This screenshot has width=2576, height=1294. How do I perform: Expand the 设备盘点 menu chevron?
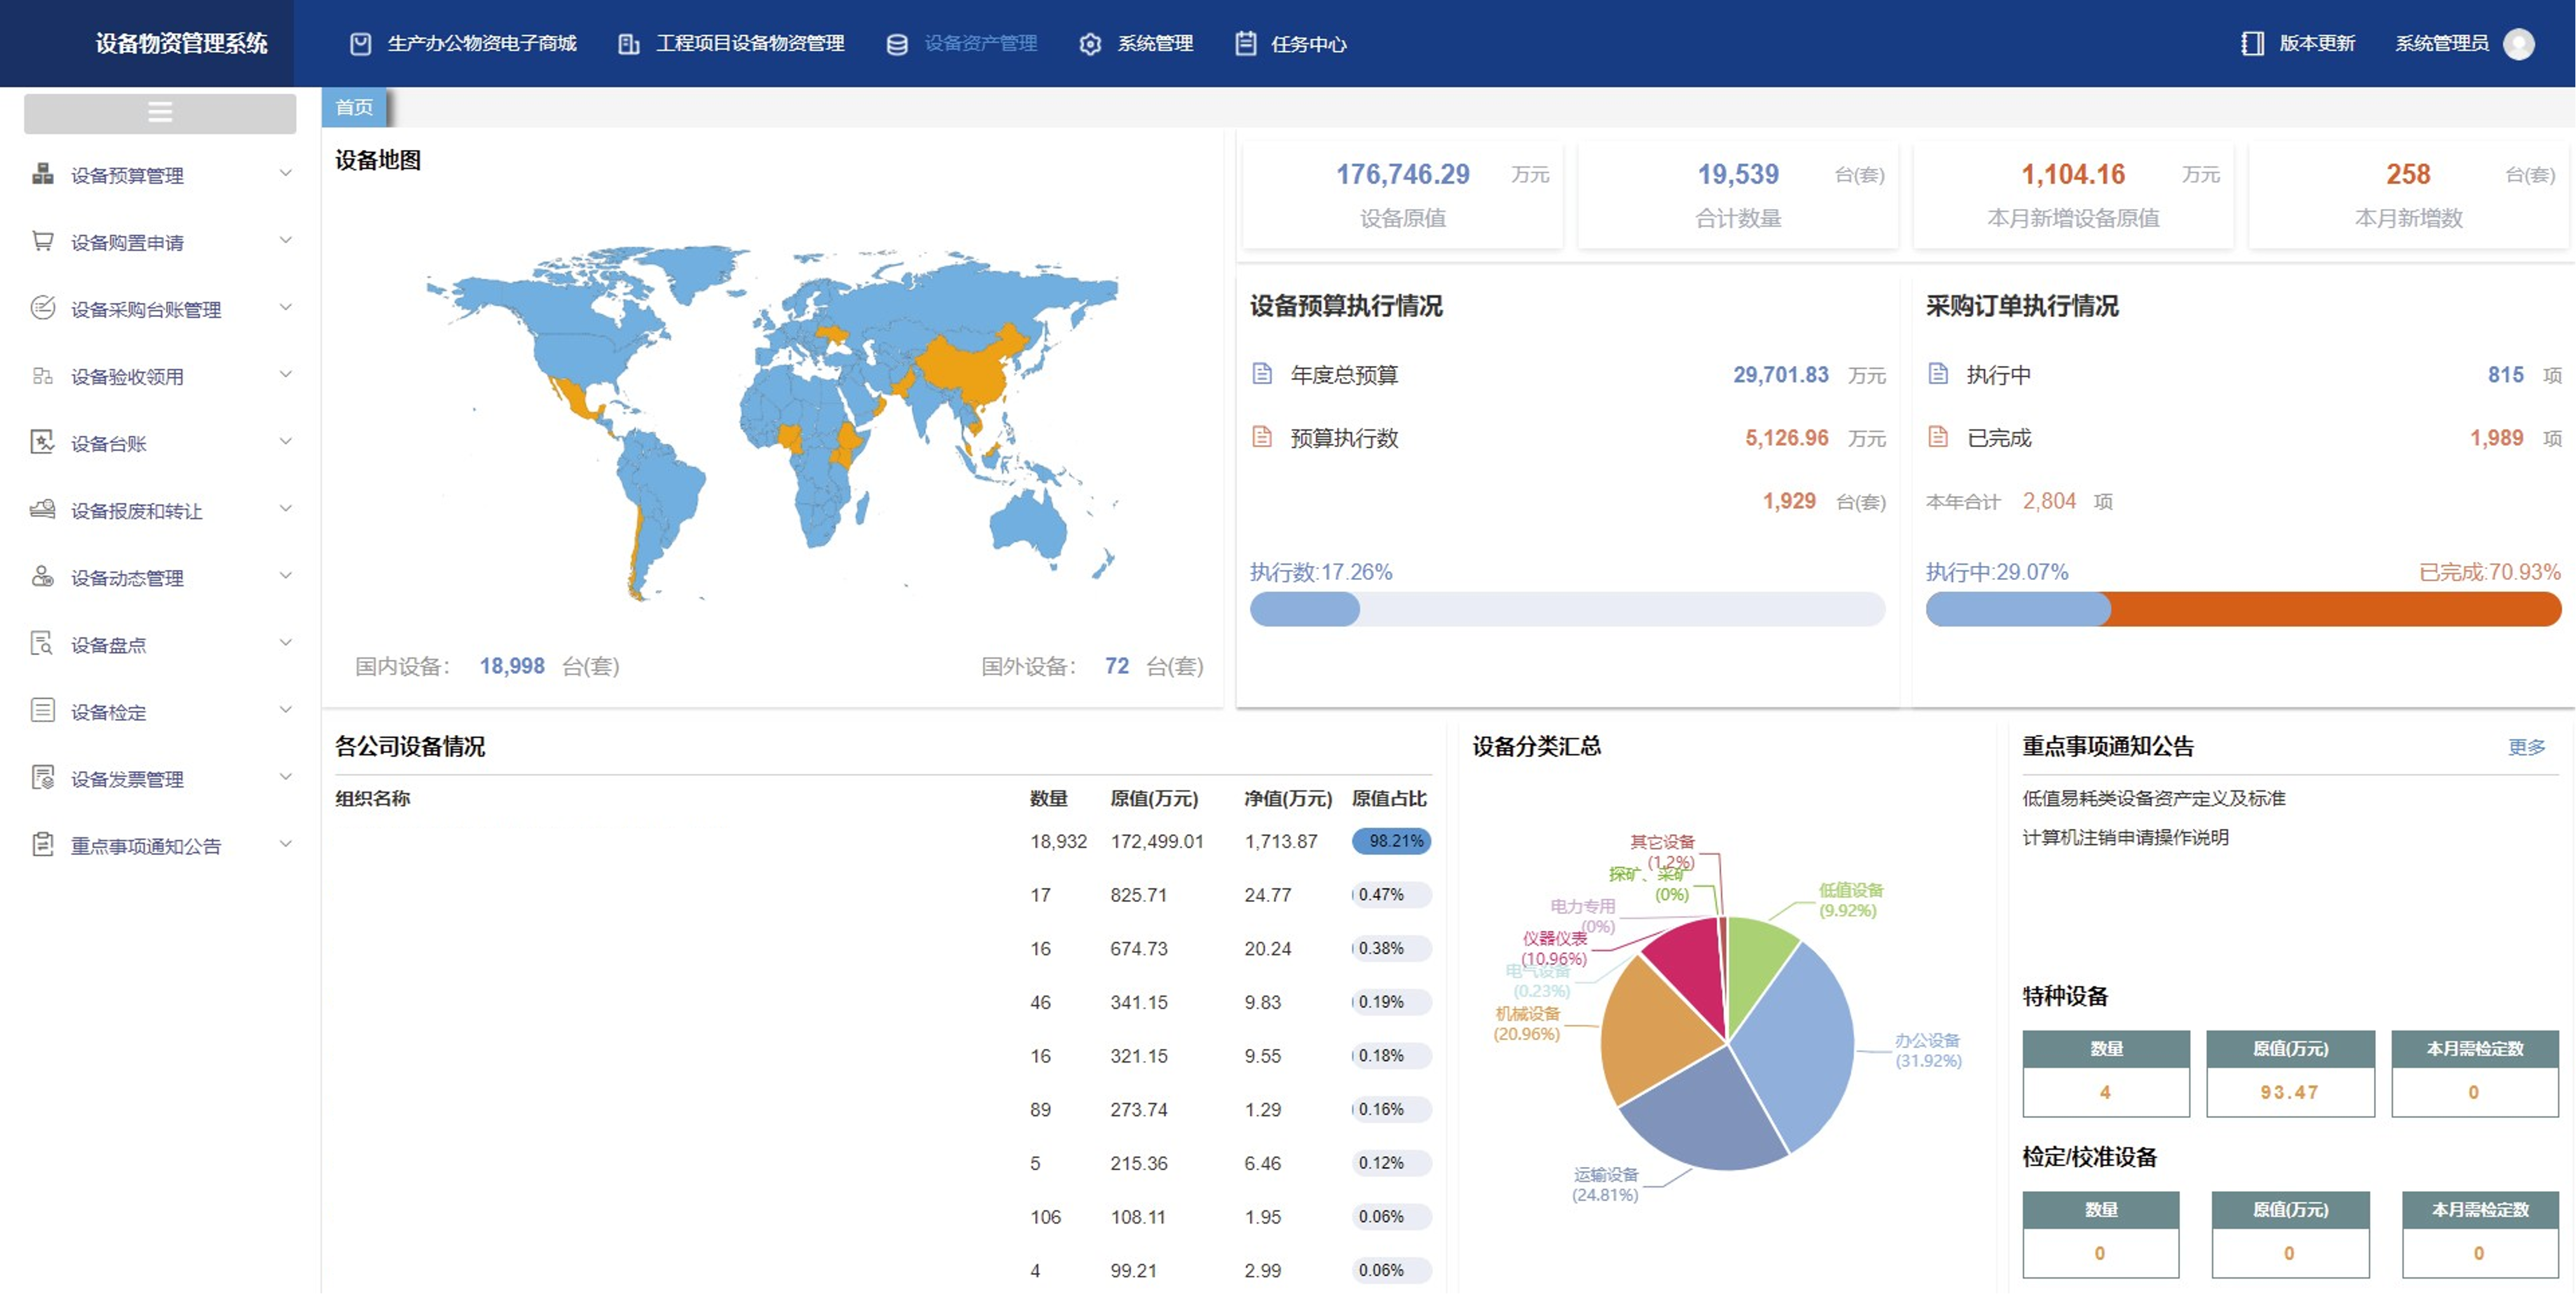click(x=285, y=642)
